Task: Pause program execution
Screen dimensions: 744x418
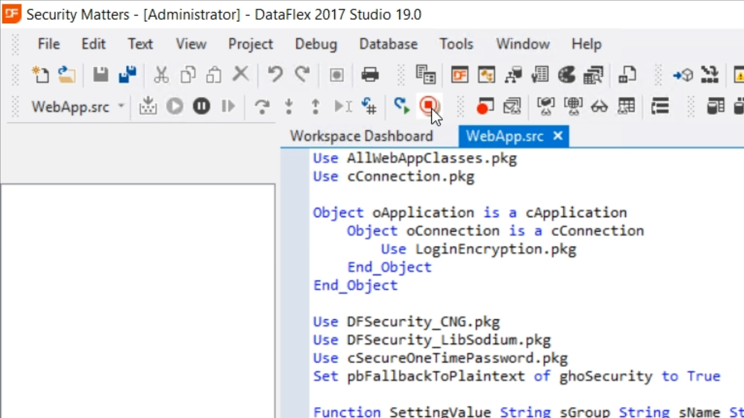Action: [202, 106]
